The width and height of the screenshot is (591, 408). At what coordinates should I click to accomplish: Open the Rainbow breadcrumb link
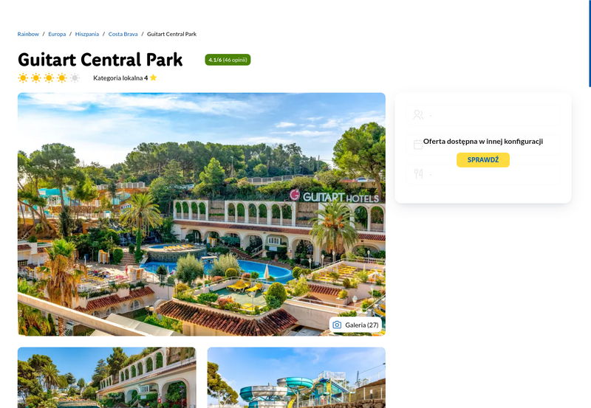[x=28, y=34]
